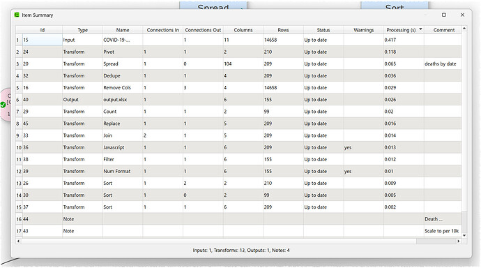Image resolution: width=481 pixels, height=268 pixels.
Task: Select the Spread name cell
Action: tap(123, 64)
